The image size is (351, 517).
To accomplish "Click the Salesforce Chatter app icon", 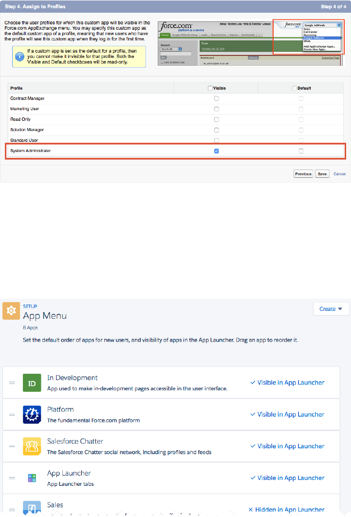I will pos(32,446).
